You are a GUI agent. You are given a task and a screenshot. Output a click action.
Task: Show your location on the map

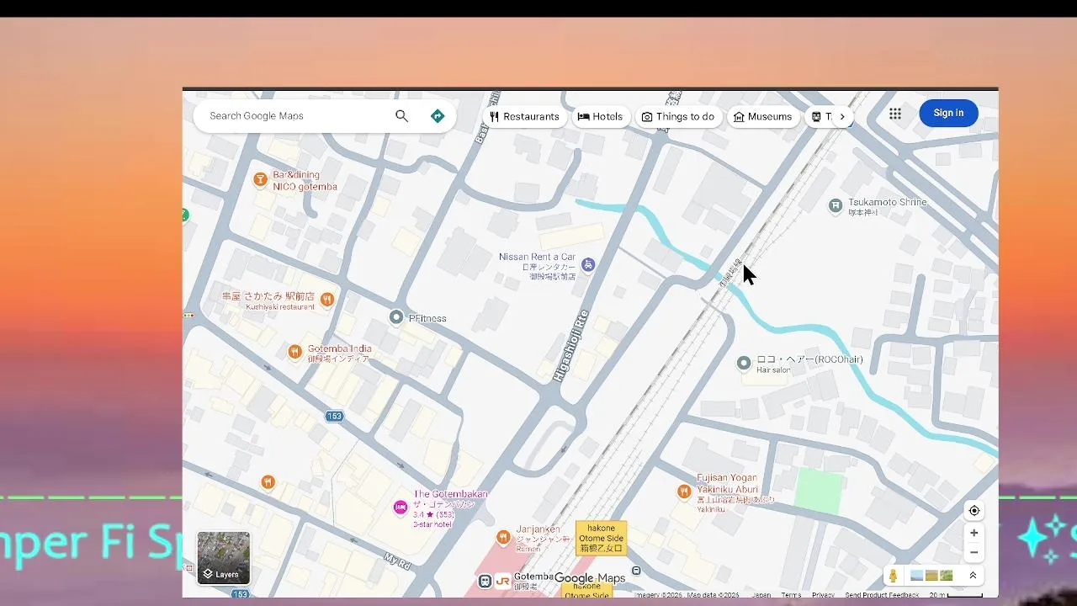(974, 511)
